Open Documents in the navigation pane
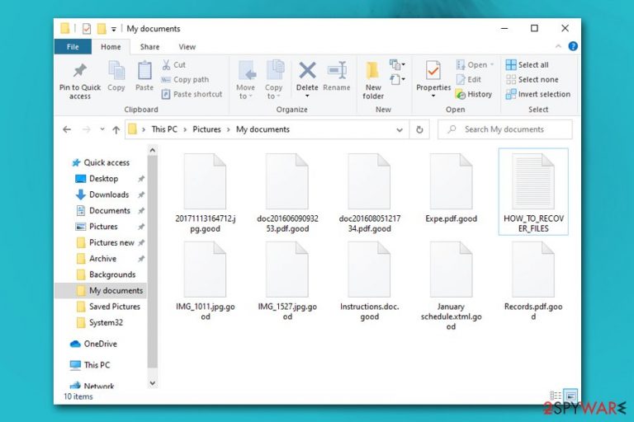Screen dimensions: 634x422 [x=103, y=211]
